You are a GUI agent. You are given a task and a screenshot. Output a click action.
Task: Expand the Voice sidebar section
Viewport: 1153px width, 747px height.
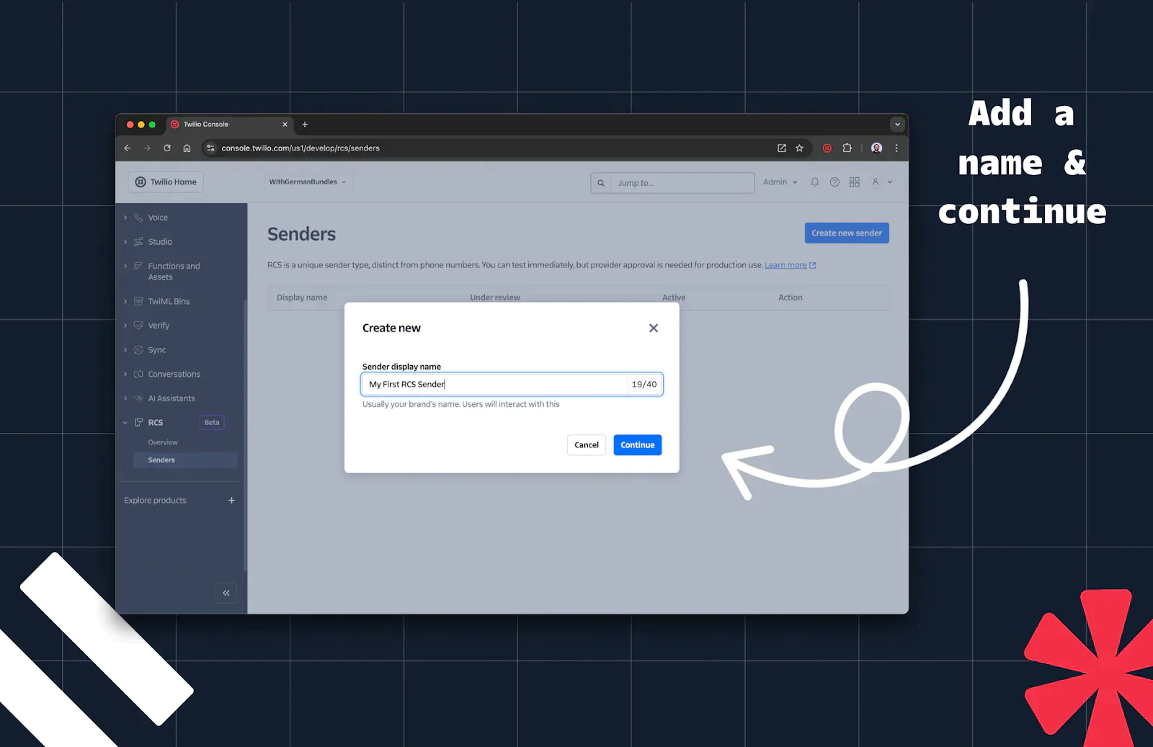tap(158, 218)
